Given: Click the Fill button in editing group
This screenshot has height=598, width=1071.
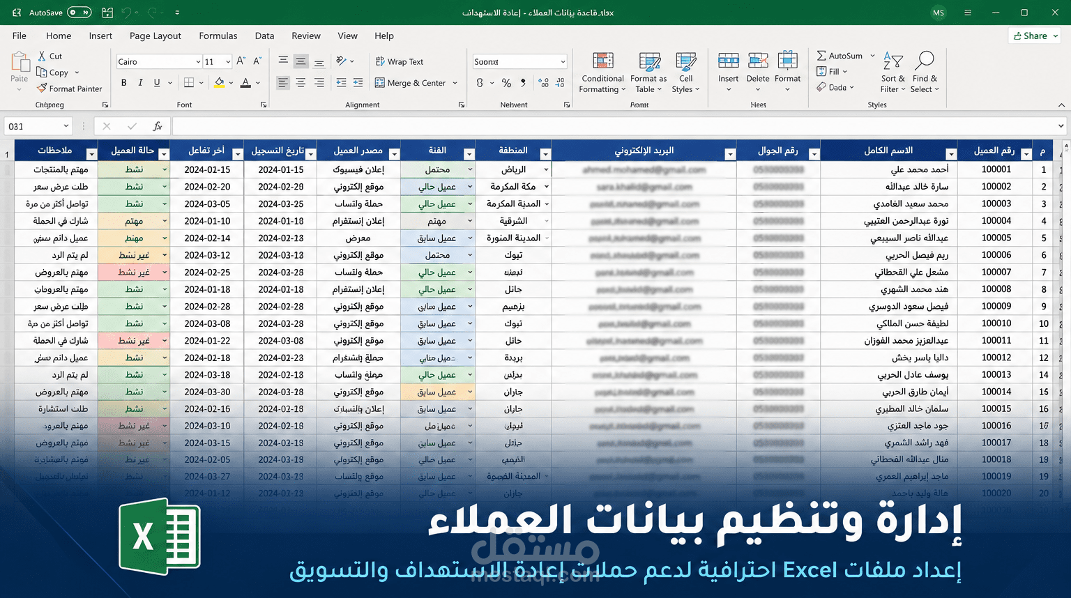Looking at the screenshot, I should coord(832,71).
